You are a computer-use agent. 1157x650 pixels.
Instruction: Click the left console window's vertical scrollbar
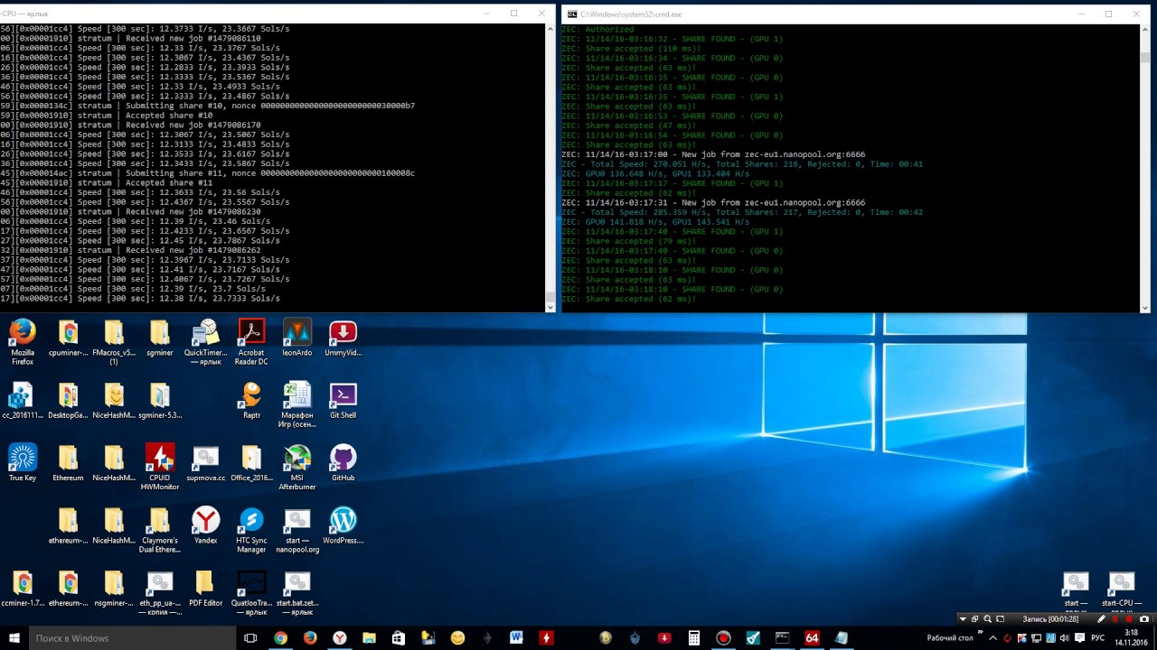tap(550, 162)
